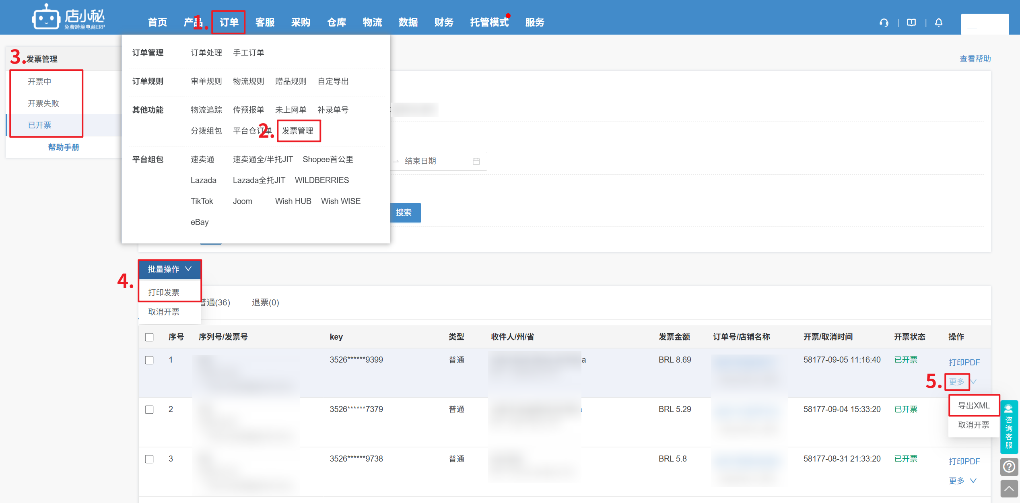Toggle the select-all checkbox in table header
1020x503 pixels.
[149, 337]
